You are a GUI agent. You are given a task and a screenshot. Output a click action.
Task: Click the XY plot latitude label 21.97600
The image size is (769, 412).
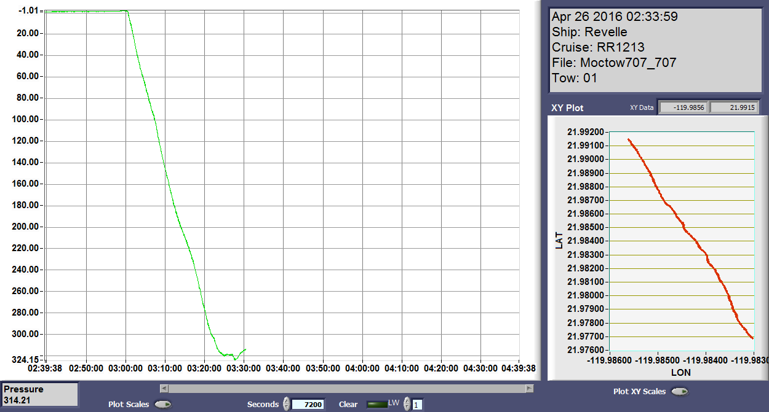[585, 350]
